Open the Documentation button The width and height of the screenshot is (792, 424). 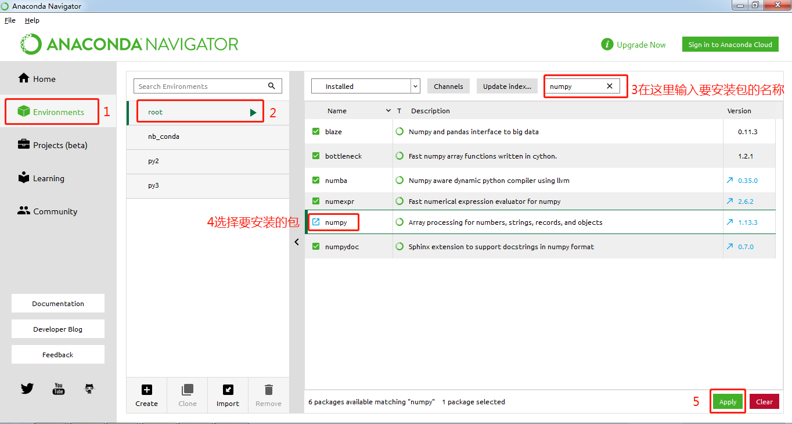click(58, 303)
